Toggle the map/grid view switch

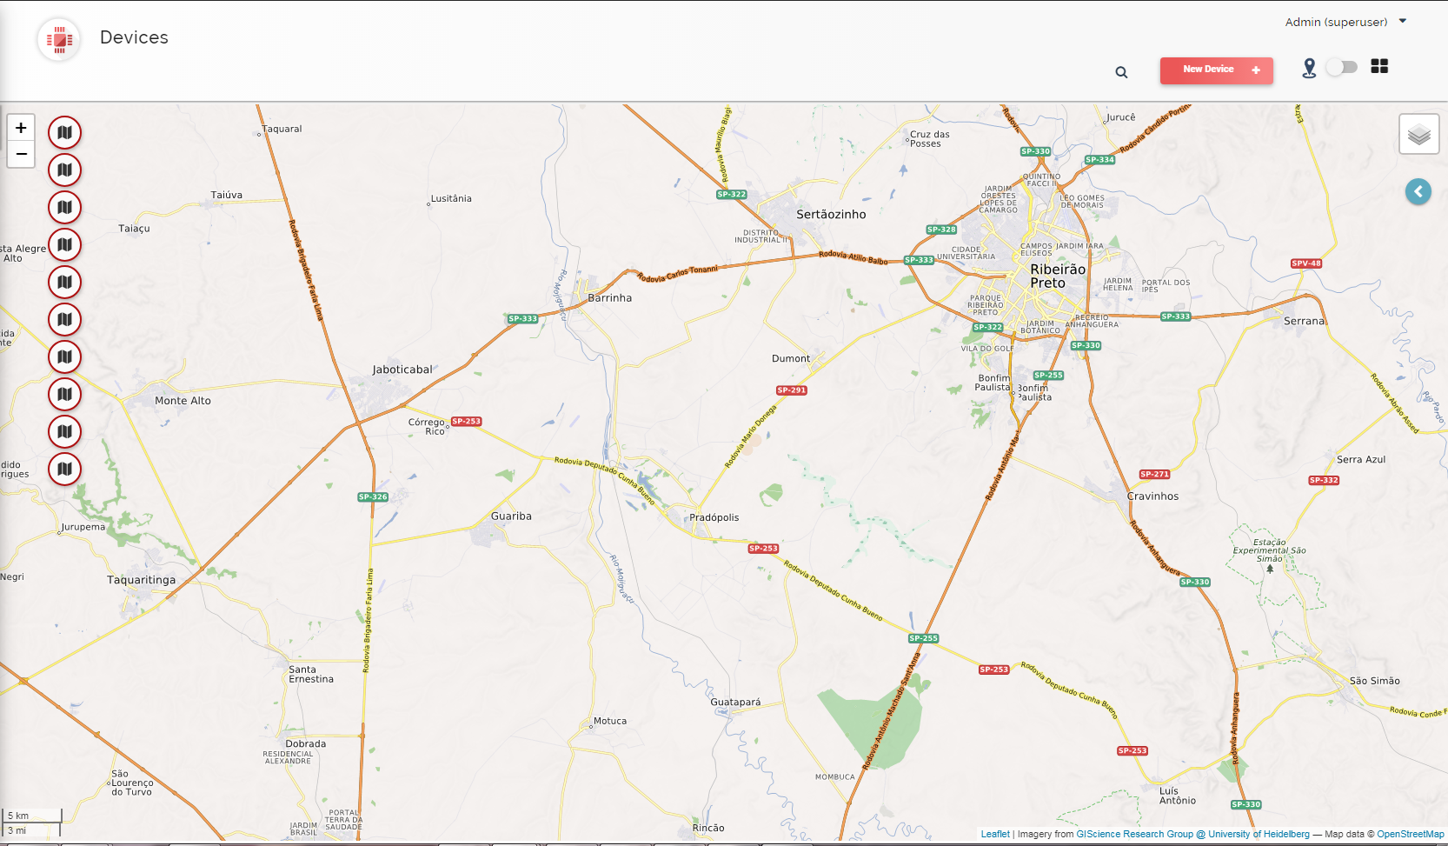pyautogui.click(x=1341, y=66)
